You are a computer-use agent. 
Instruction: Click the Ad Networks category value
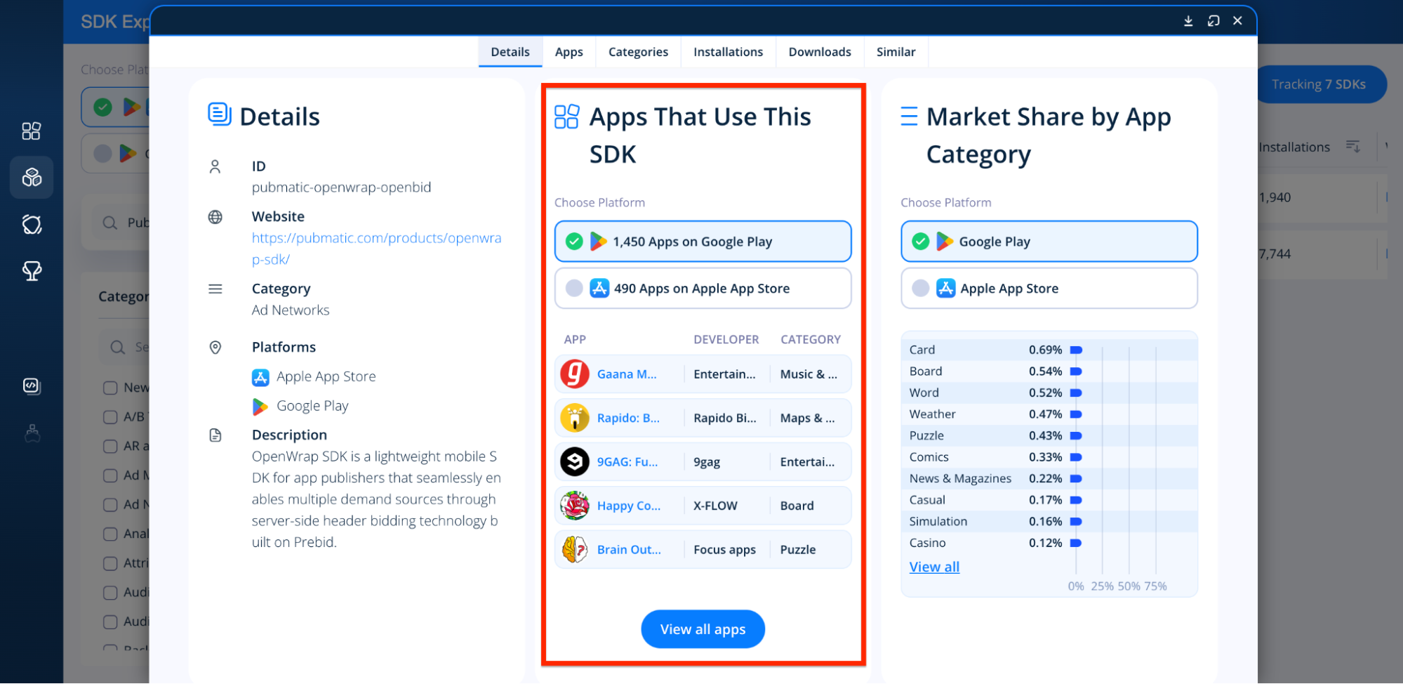291,310
